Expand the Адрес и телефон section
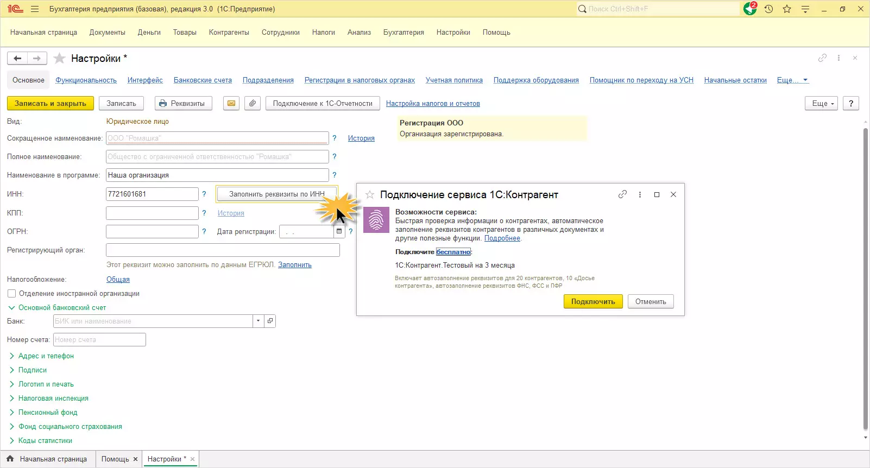The width and height of the screenshot is (870, 468). (46, 356)
